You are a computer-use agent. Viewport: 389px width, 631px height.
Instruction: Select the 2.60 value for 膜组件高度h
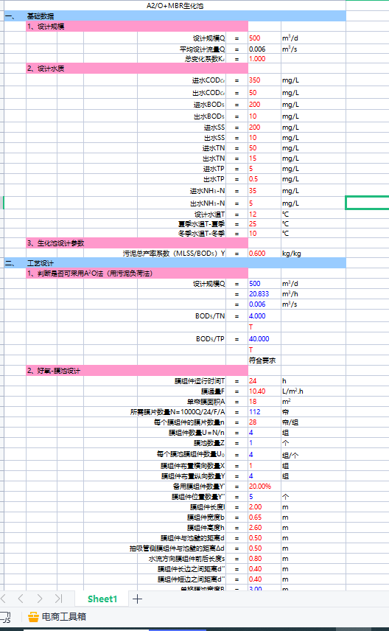tap(264, 528)
